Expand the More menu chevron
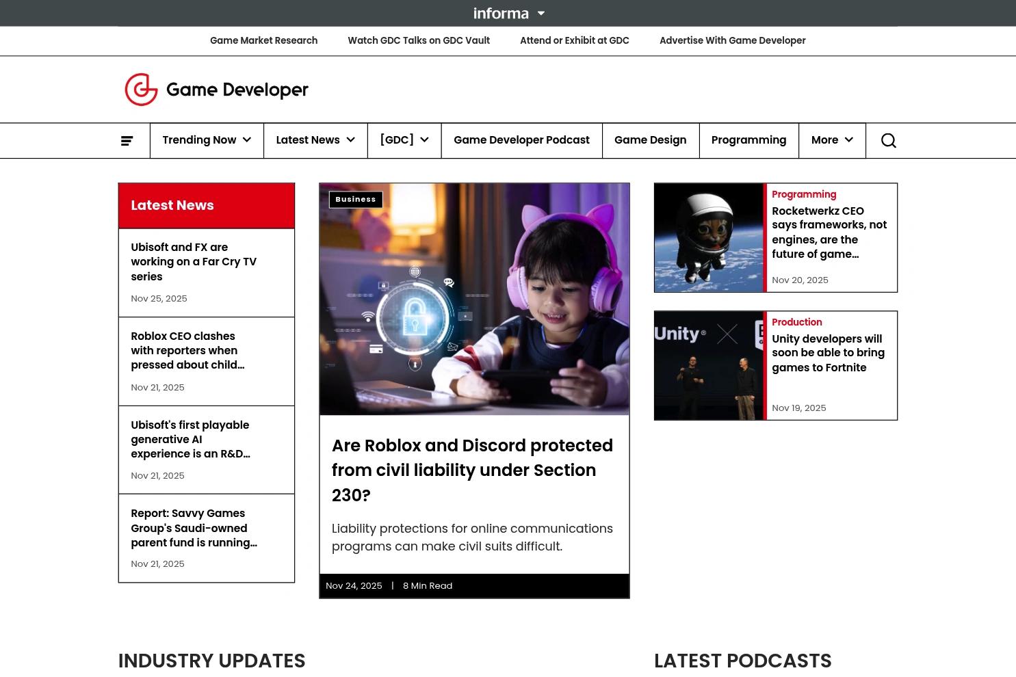This screenshot has width=1016, height=677. point(849,140)
